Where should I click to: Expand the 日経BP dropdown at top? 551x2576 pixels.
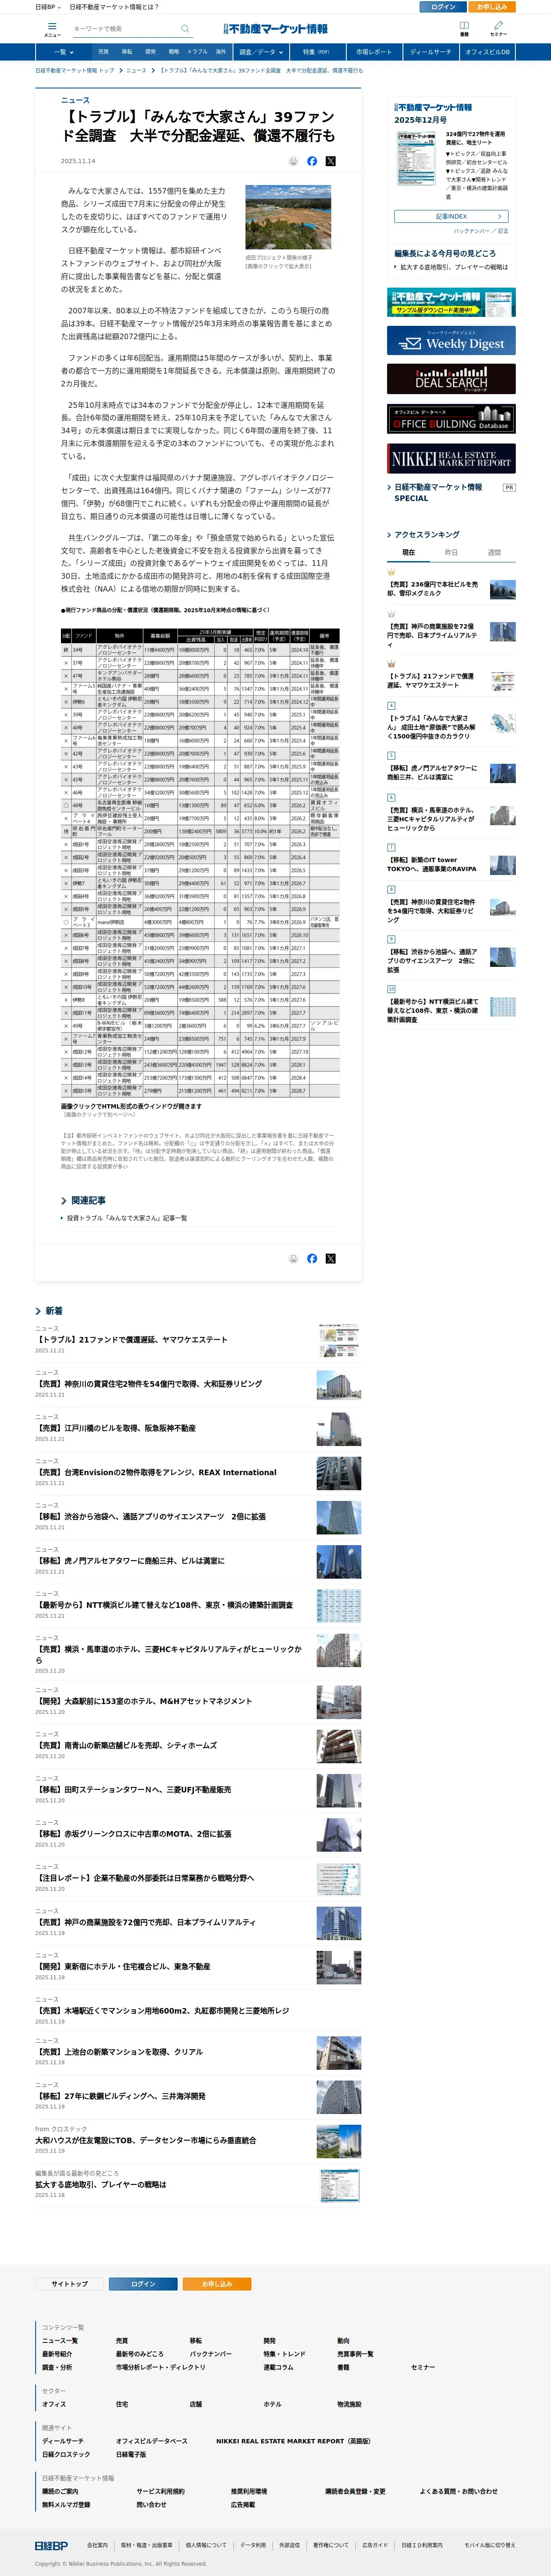point(48,7)
